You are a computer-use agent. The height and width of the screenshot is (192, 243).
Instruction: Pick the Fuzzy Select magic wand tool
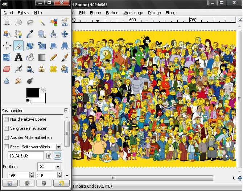42,23
